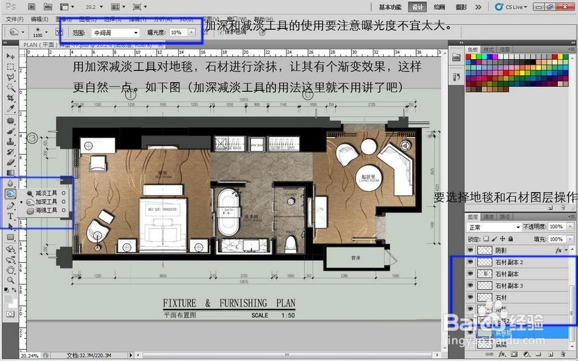Viewport: 578px width, 361px height.
Task: Open the CS Live menu
Action: pos(511,7)
